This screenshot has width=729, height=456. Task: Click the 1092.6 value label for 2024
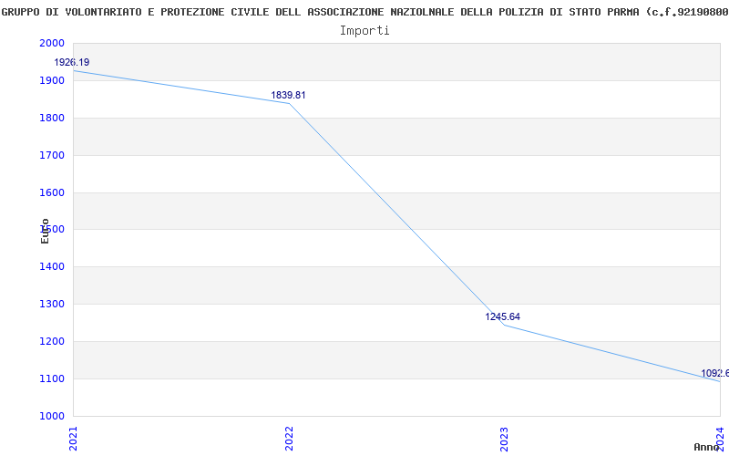(714, 373)
